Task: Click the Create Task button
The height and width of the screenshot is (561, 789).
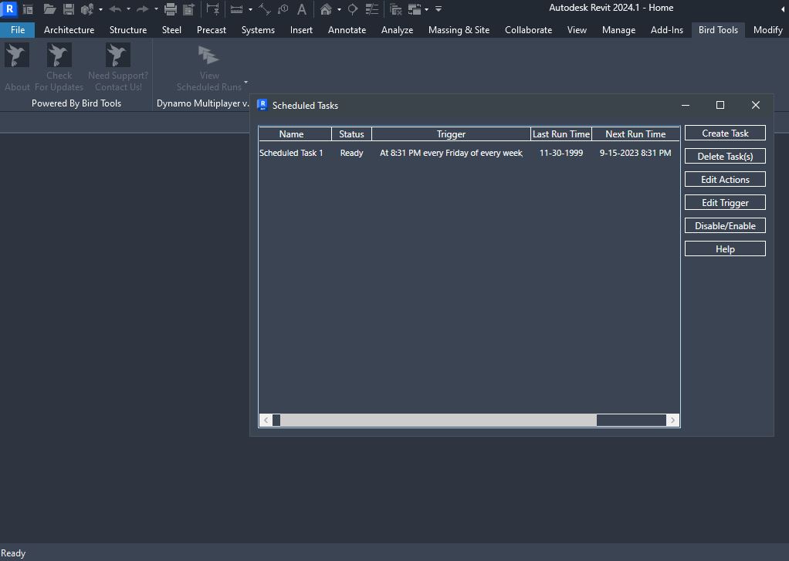Action: [x=725, y=133]
